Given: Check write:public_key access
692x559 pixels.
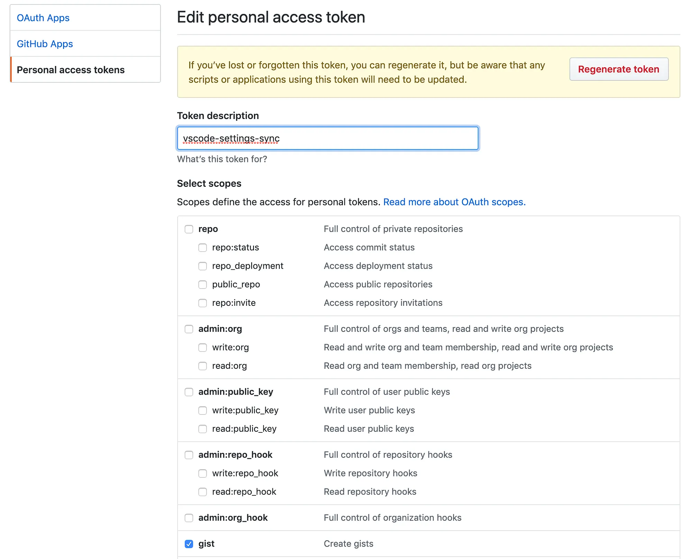Looking at the screenshot, I should click(x=203, y=411).
